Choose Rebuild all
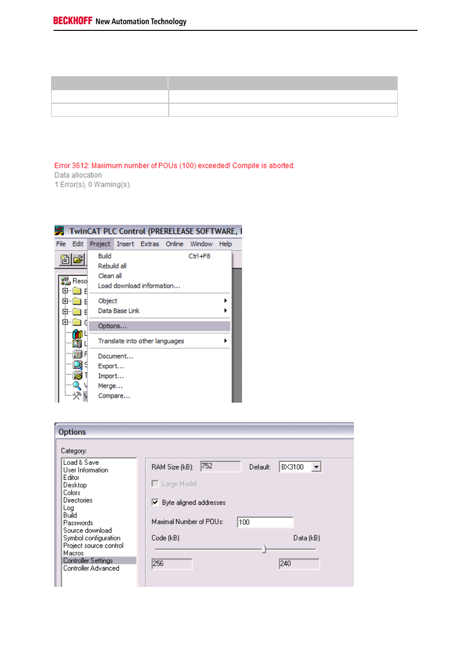 159,266
